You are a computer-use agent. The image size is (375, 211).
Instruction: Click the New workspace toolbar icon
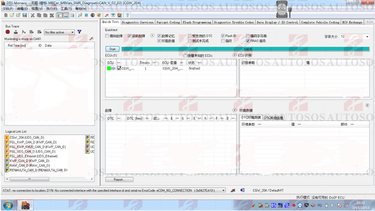(6, 15)
